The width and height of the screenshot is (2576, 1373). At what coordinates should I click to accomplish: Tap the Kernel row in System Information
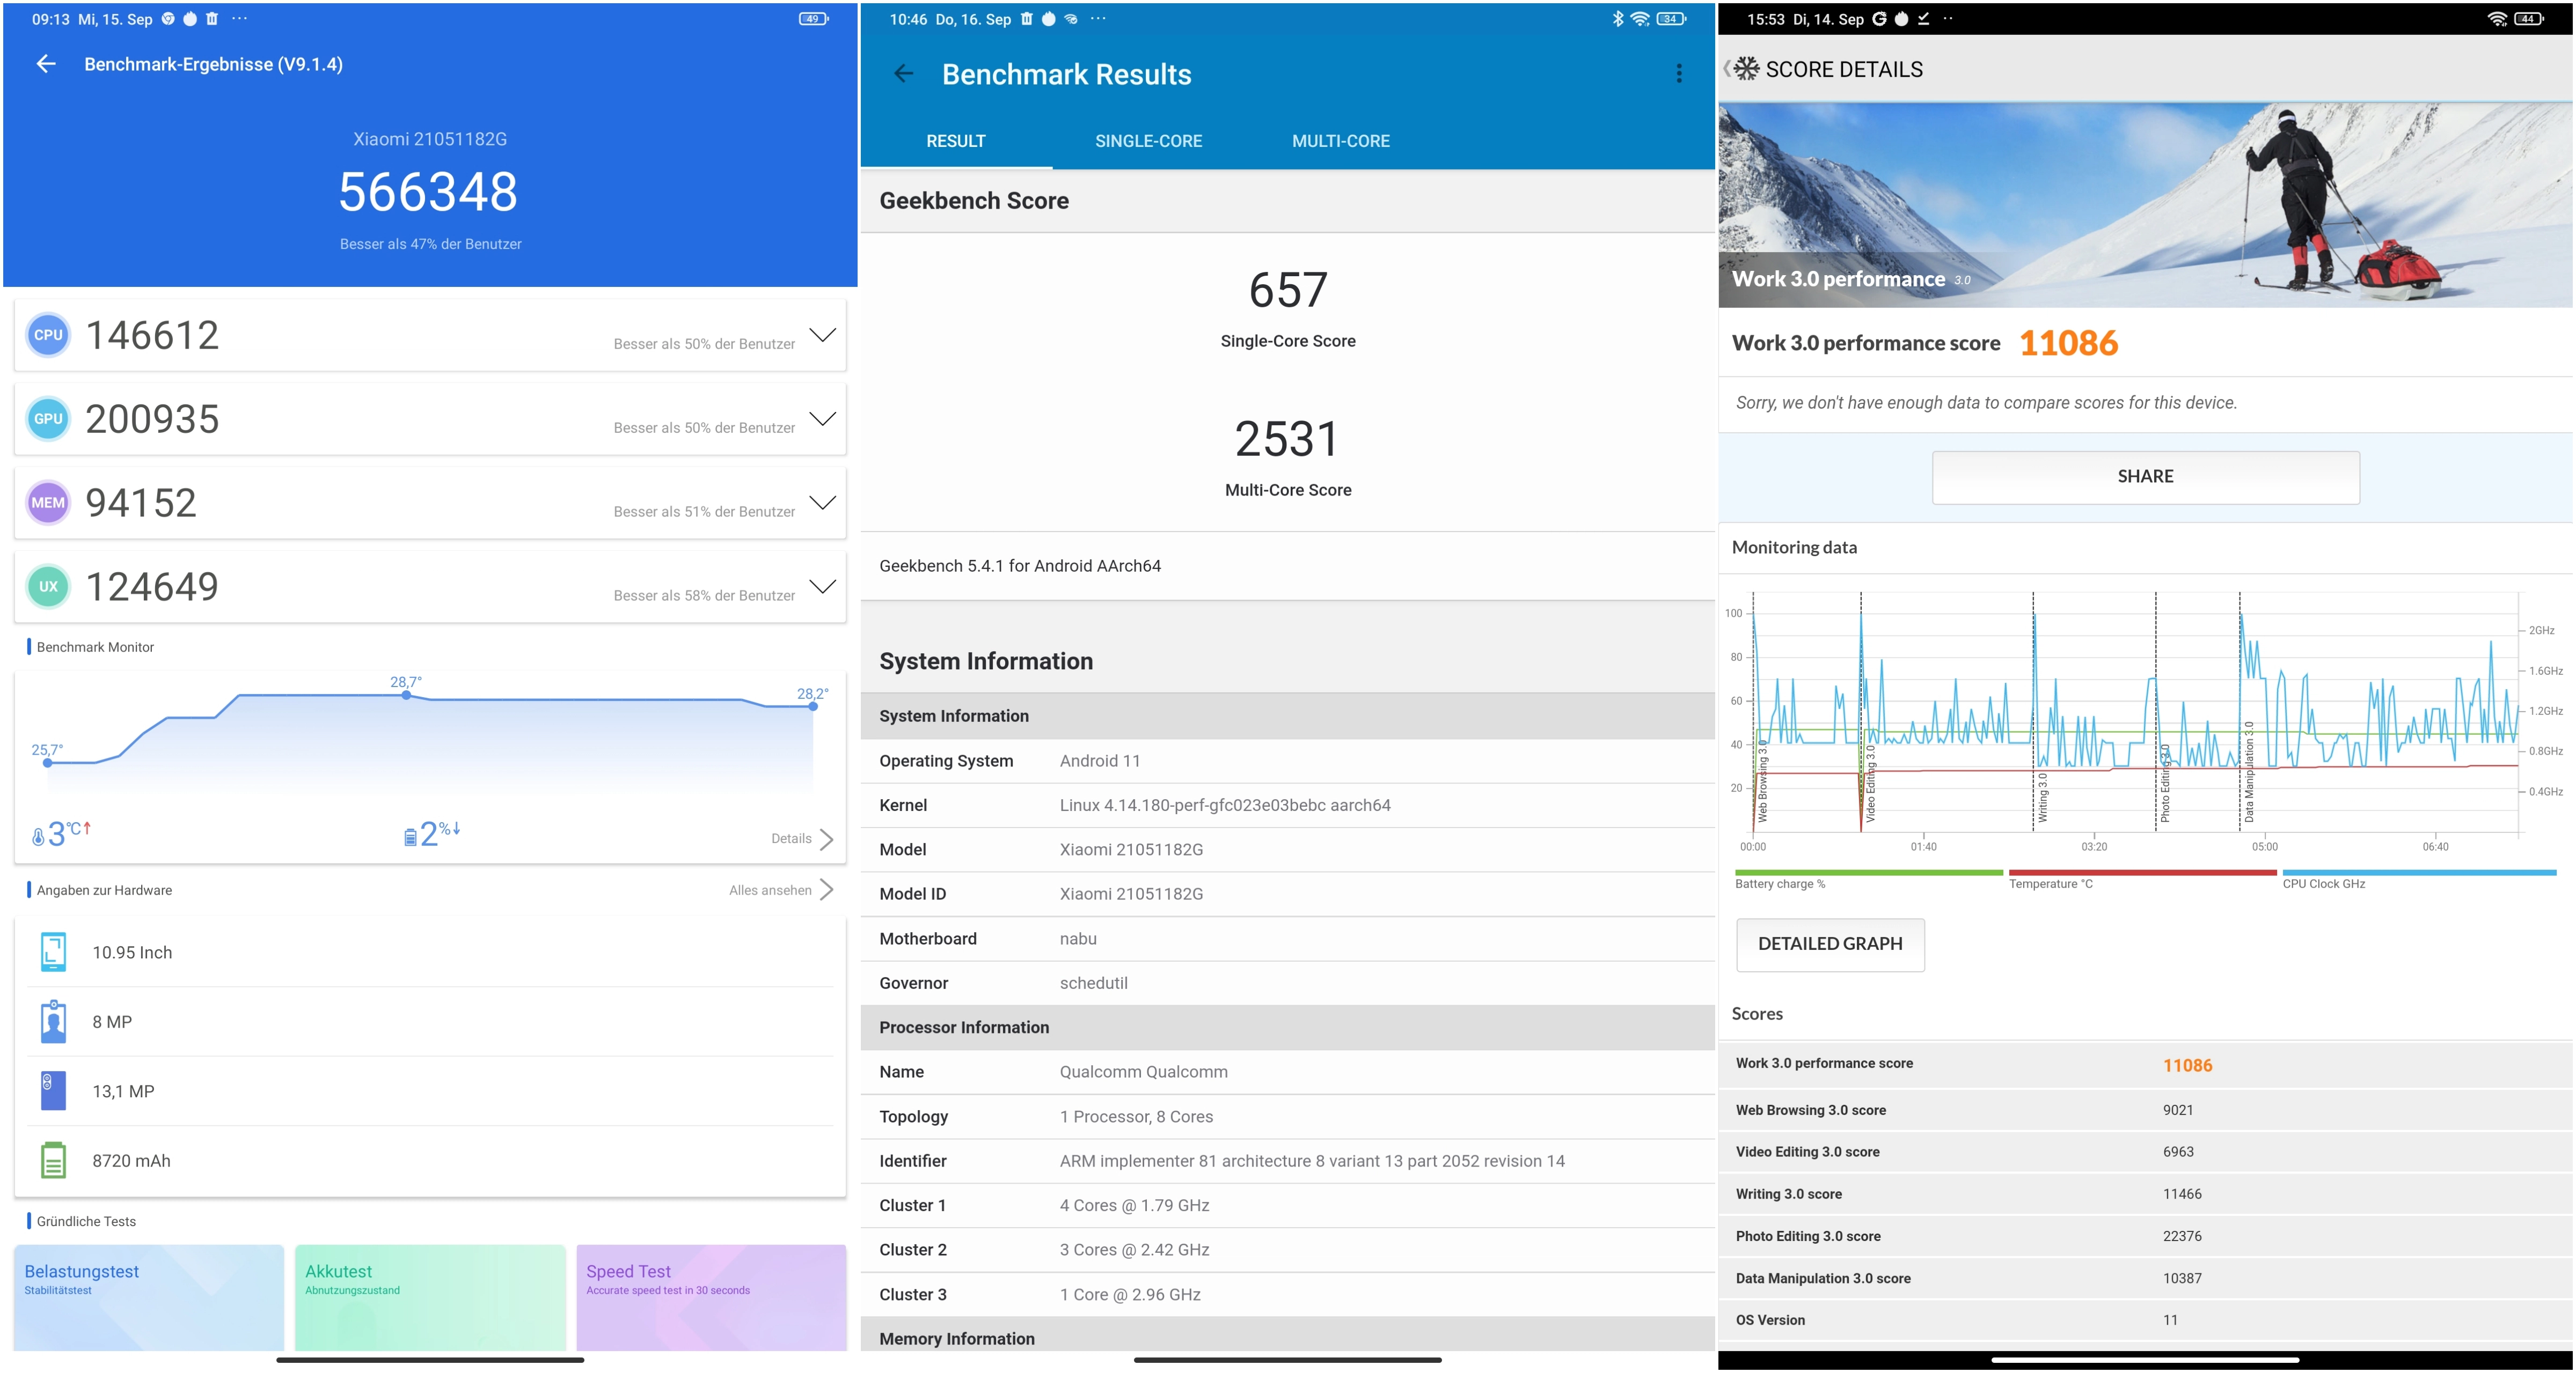coord(1288,806)
